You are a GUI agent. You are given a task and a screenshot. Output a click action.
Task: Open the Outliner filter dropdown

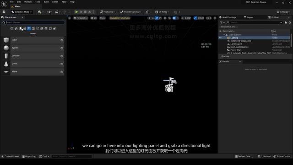point(222,22)
